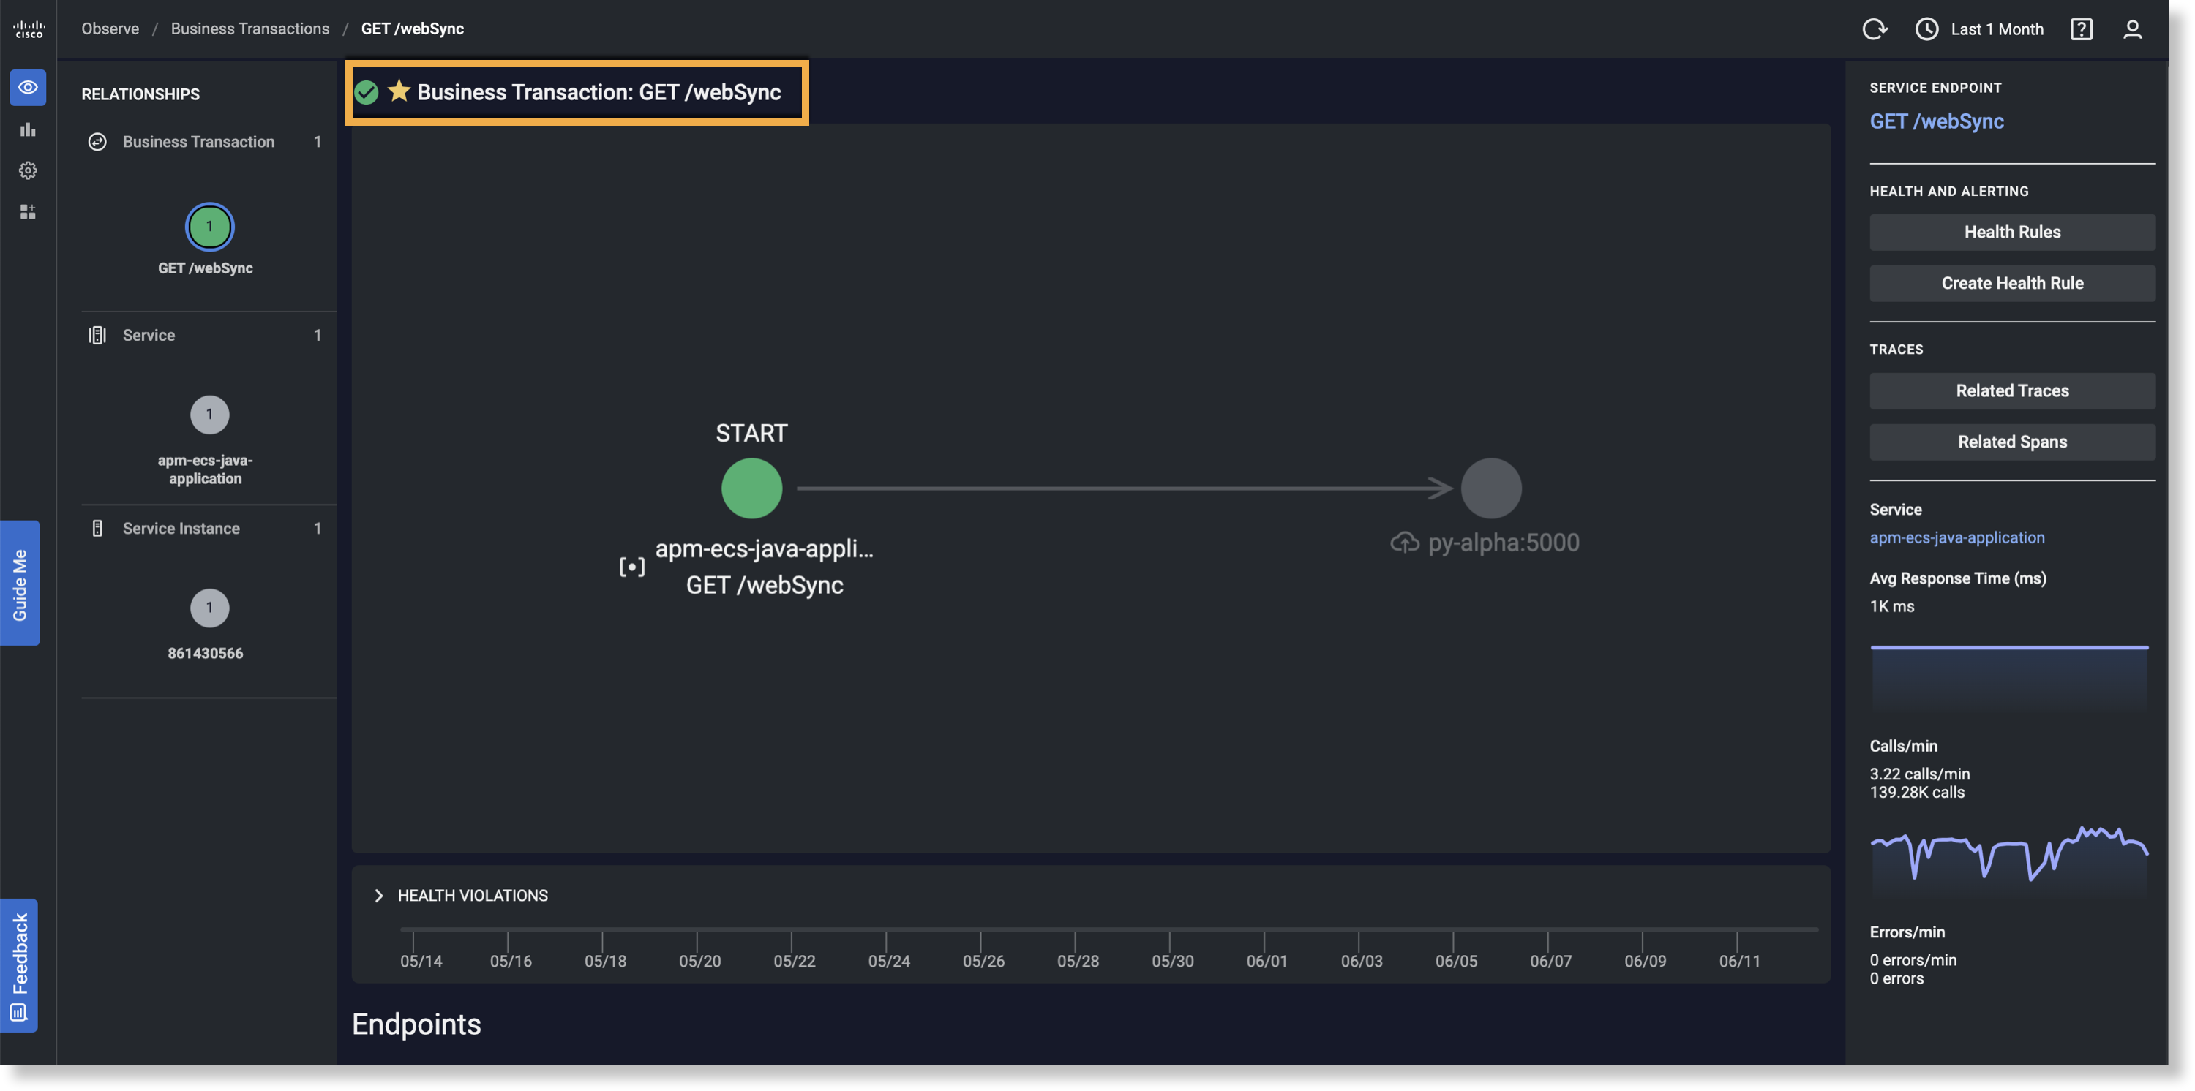This screenshot has height=1091, width=2195.
Task: Open the user profile icon
Action: (x=2132, y=29)
